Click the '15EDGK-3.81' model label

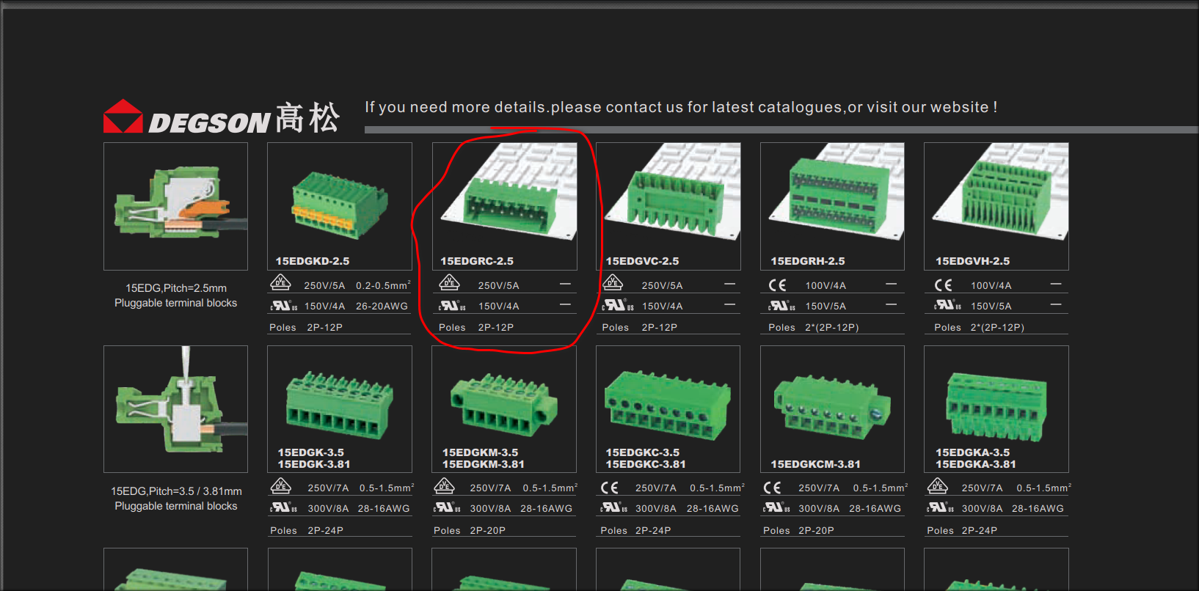pyautogui.click(x=314, y=464)
